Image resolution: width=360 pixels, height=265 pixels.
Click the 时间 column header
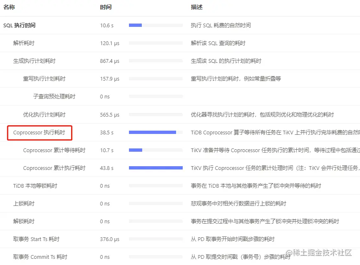pyautogui.click(x=106, y=7)
